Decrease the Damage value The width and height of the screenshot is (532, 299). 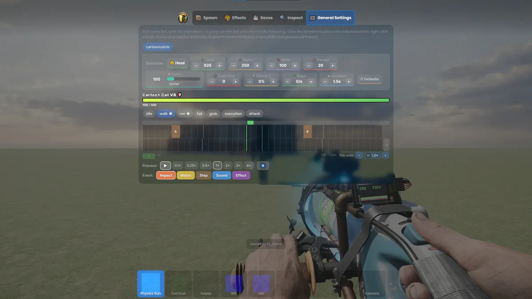(309, 66)
